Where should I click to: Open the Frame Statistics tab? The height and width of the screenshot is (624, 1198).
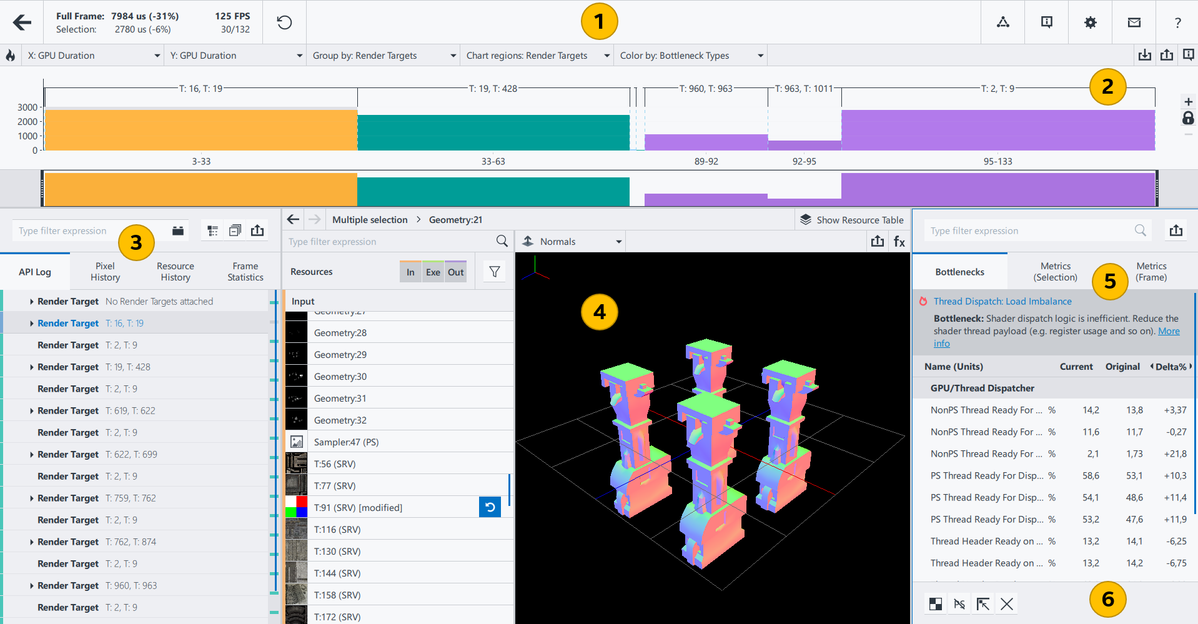[245, 272]
